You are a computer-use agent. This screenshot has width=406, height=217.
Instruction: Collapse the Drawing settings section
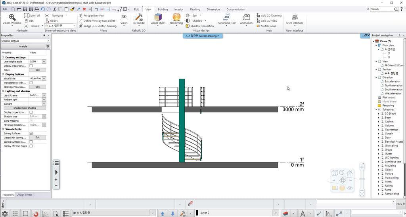3,58
